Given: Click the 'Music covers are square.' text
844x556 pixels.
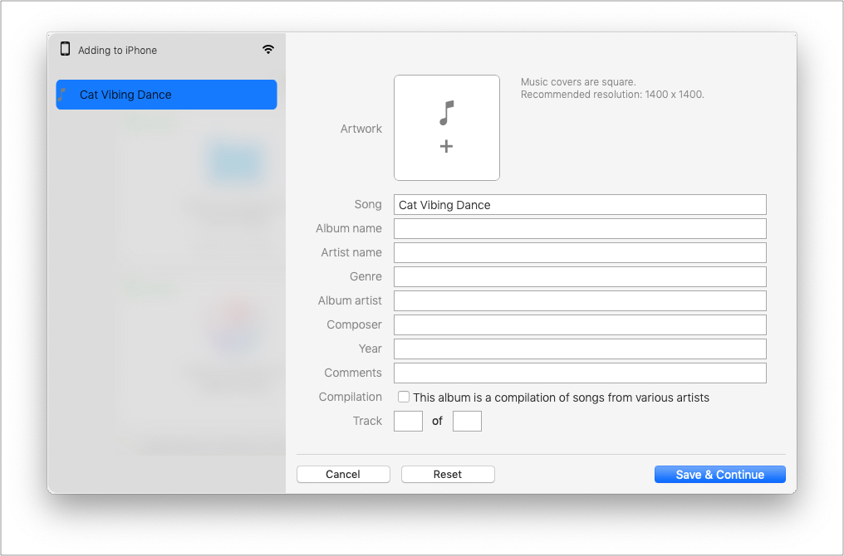Looking at the screenshot, I should pos(578,81).
